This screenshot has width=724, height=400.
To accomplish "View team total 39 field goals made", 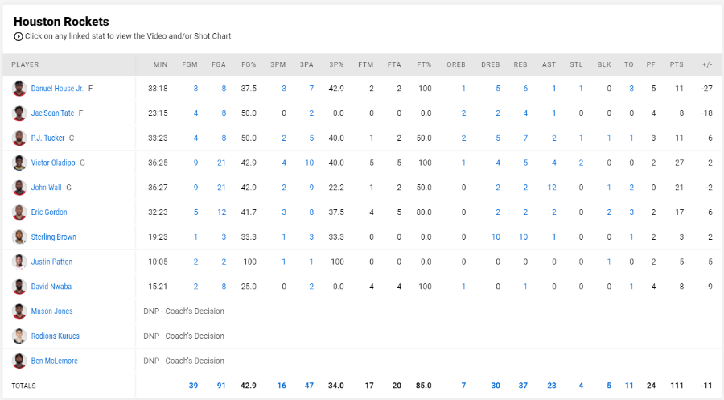I will 193,386.
